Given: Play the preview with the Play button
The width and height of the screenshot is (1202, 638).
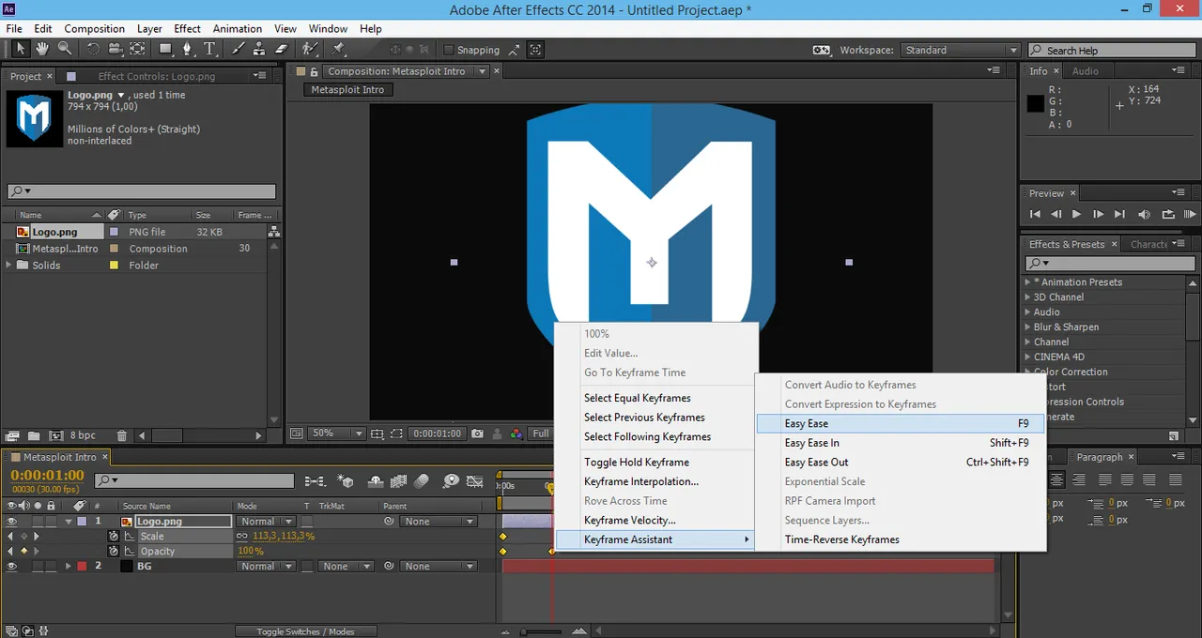Looking at the screenshot, I should point(1076,215).
